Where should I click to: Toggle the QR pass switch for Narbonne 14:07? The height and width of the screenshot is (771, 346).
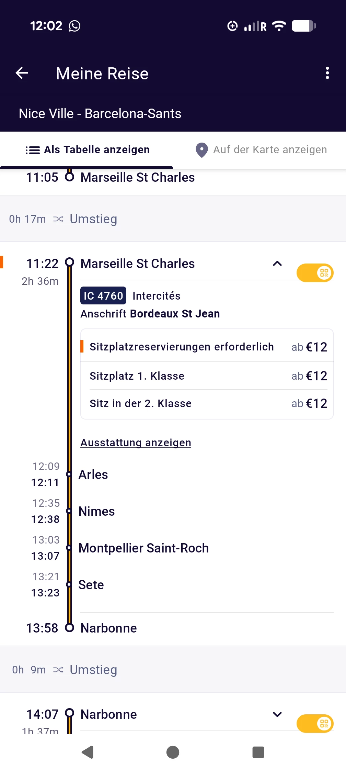(x=315, y=724)
